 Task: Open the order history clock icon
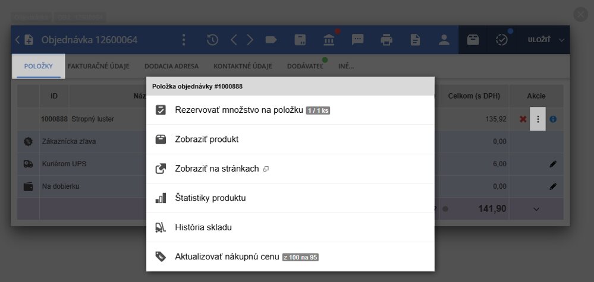212,40
